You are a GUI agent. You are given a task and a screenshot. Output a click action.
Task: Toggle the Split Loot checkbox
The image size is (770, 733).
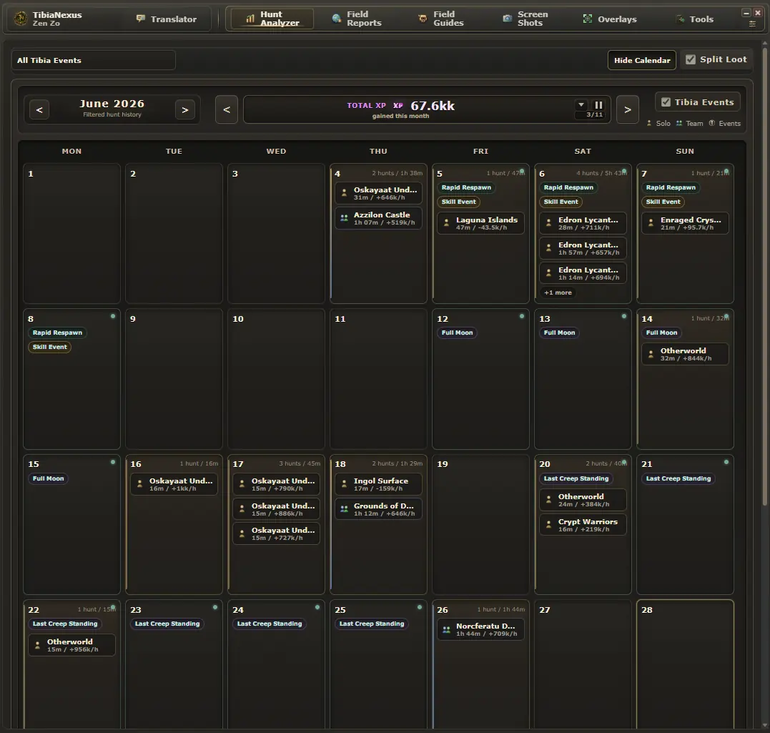pyautogui.click(x=691, y=59)
